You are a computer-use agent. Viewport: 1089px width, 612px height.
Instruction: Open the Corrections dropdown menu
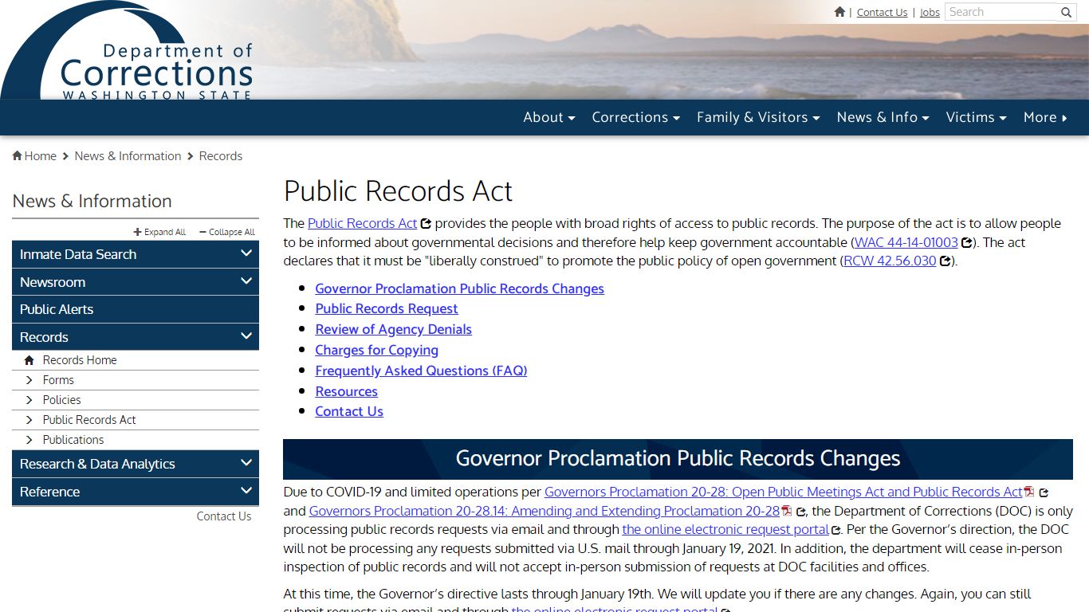tap(635, 117)
